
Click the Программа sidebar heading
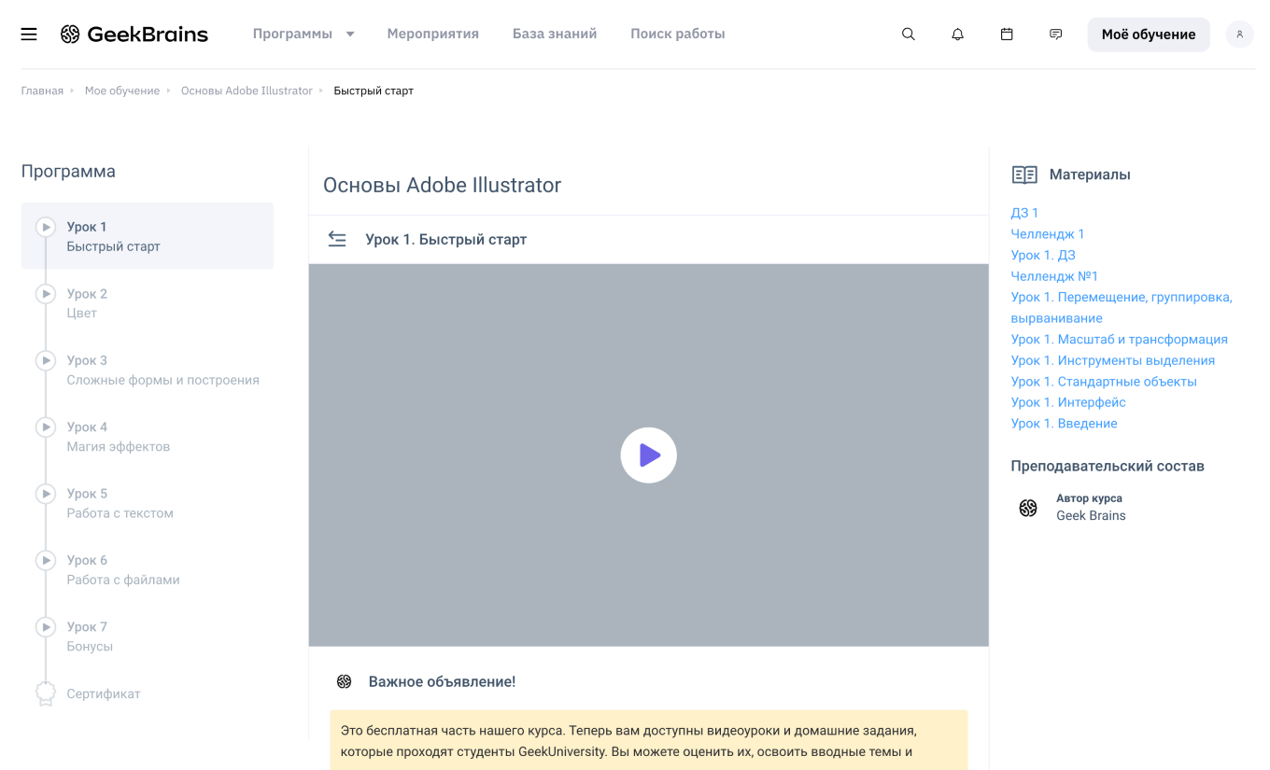[68, 172]
